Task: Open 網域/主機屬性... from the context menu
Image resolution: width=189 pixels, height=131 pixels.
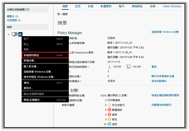Action: (45, 100)
